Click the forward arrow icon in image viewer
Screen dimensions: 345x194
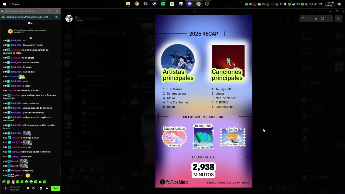(x=310, y=19)
